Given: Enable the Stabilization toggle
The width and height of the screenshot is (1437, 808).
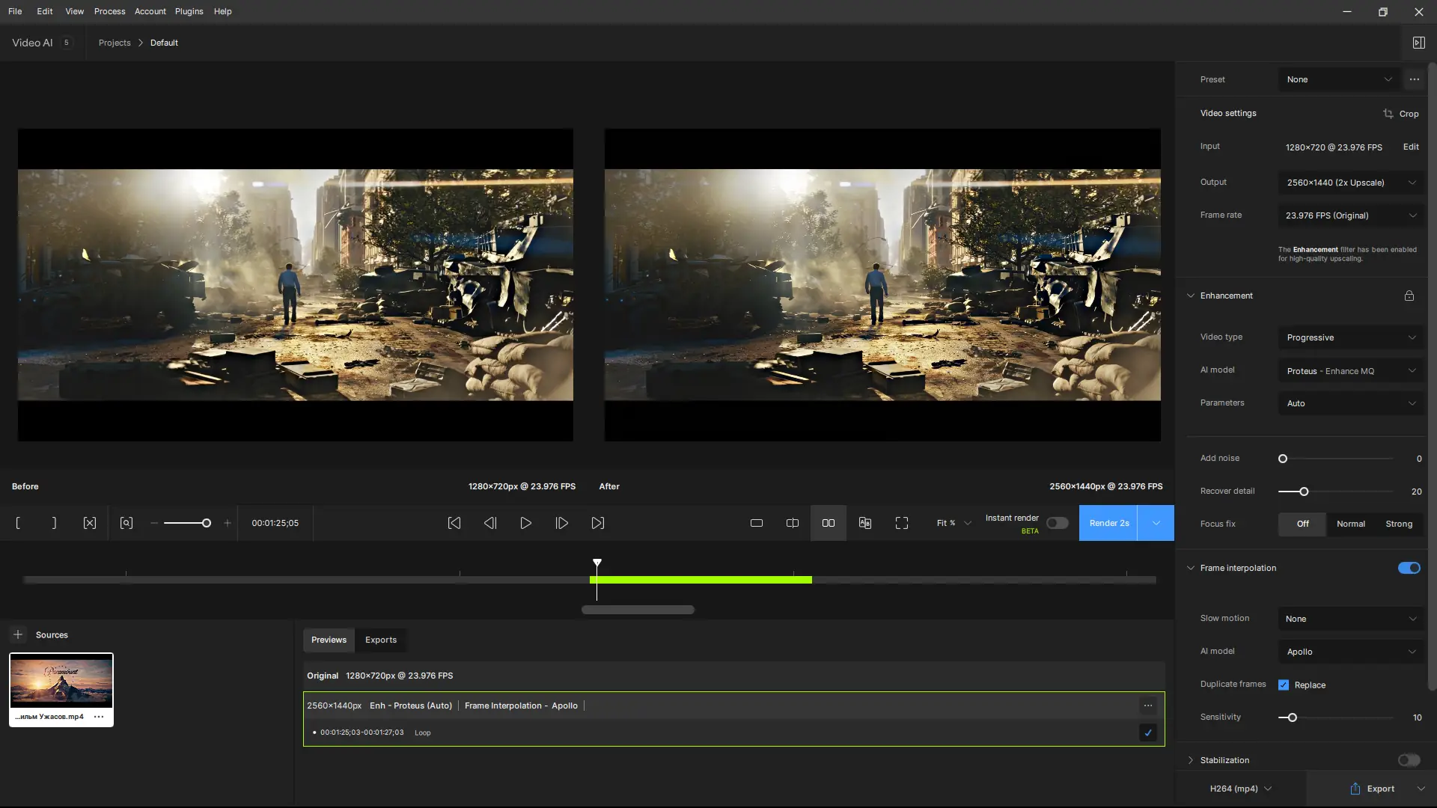Looking at the screenshot, I should tap(1409, 760).
